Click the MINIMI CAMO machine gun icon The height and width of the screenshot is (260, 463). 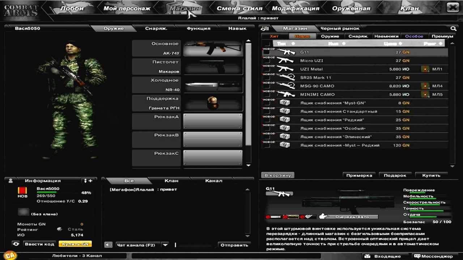(x=286, y=95)
